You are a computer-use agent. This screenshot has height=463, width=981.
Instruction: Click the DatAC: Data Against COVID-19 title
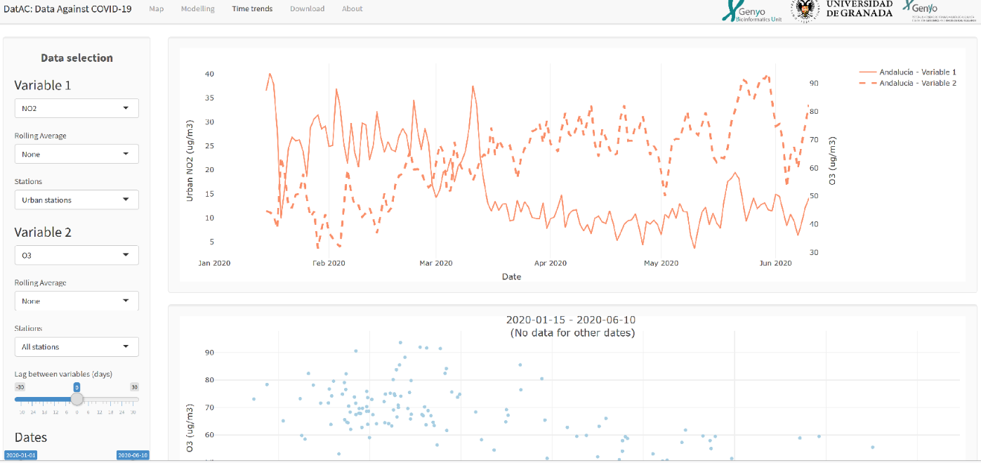pyautogui.click(x=67, y=8)
